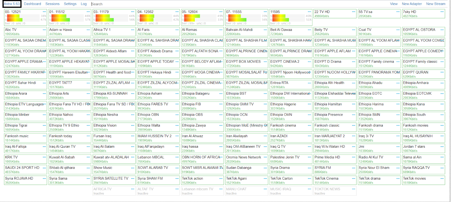Click the New Stream link
The image size is (451, 202).
(x=436, y=4)
